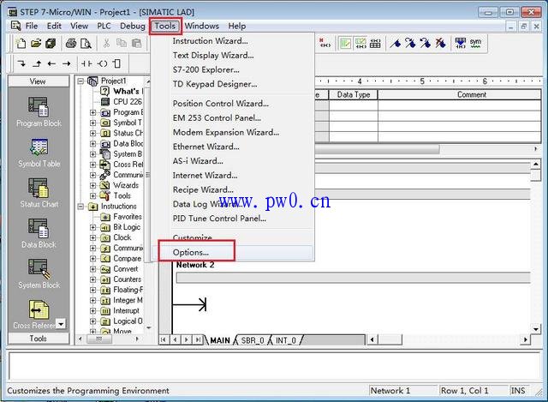Open the PLC menu
The image size is (548, 402).
pyautogui.click(x=104, y=26)
